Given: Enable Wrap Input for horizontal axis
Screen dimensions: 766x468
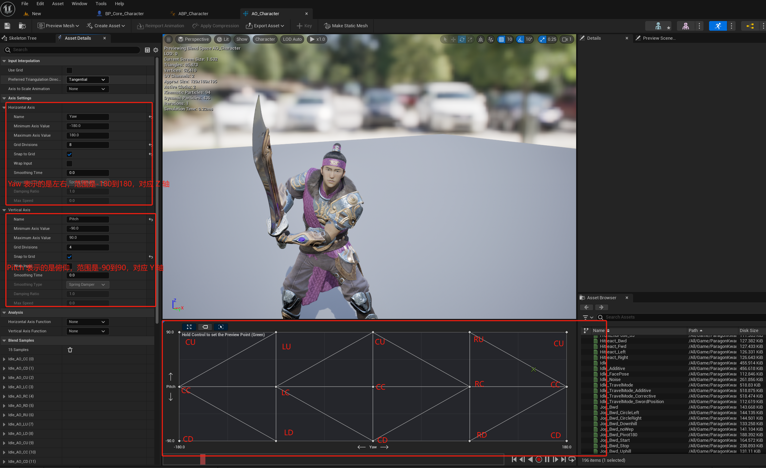Looking at the screenshot, I should point(69,164).
